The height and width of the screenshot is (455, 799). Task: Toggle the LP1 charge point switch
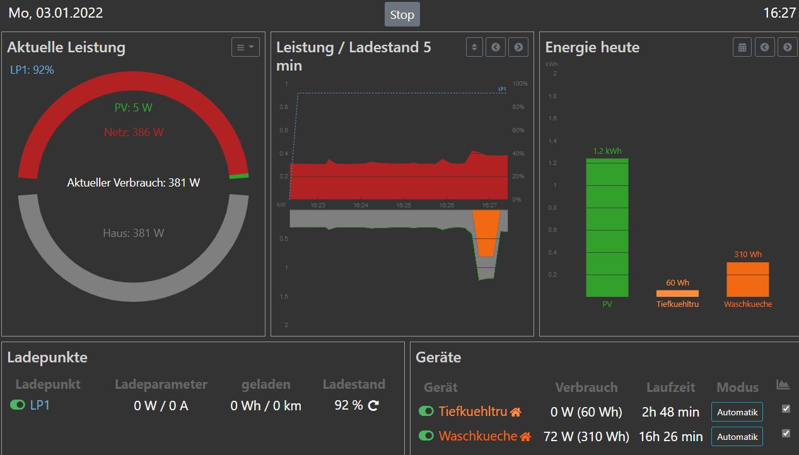pyautogui.click(x=18, y=405)
